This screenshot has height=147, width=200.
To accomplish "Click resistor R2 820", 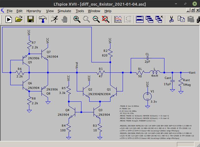I will coord(110,53).
